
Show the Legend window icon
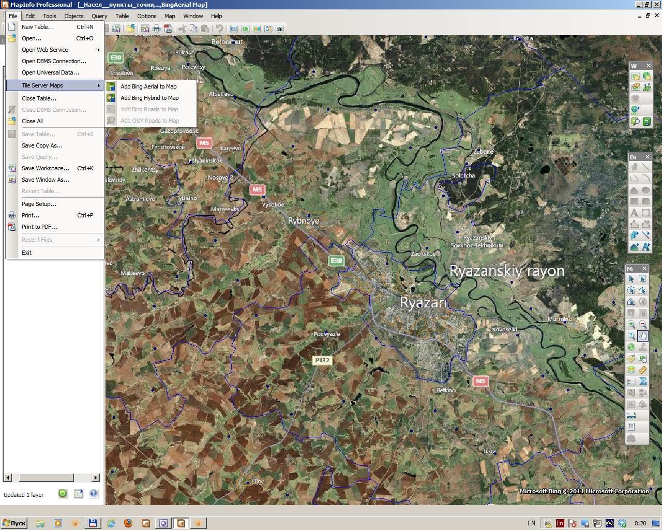pos(631,381)
